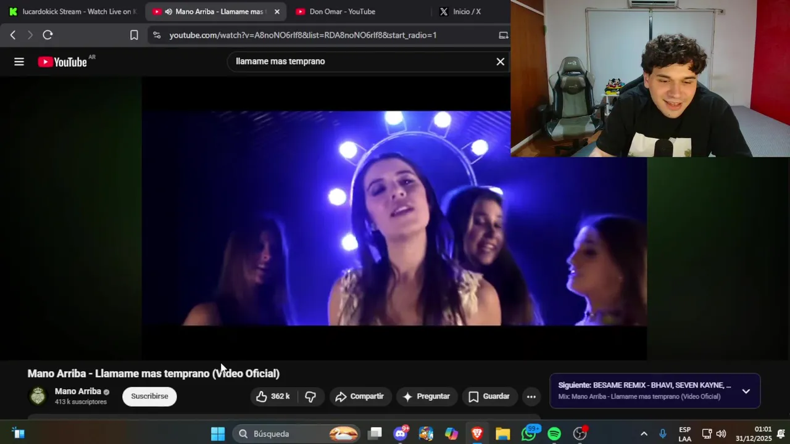Click the Preguntar button
Image resolution: width=790 pixels, height=444 pixels.
(x=426, y=397)
